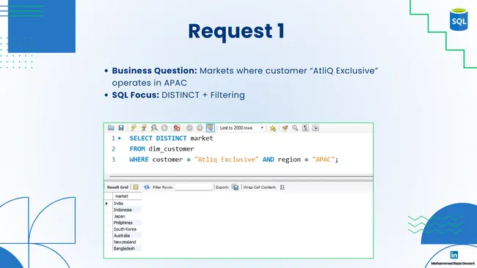
Task: Click the 'Request 1' heading
Action: tap(237, 31)
